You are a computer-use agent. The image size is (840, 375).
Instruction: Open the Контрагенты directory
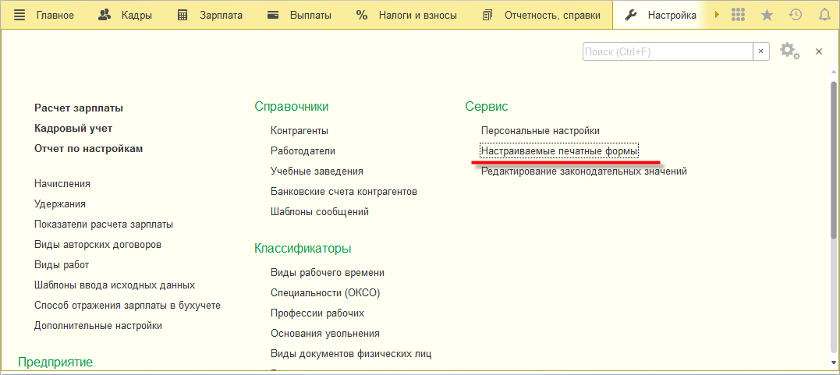tap(299, 131)
